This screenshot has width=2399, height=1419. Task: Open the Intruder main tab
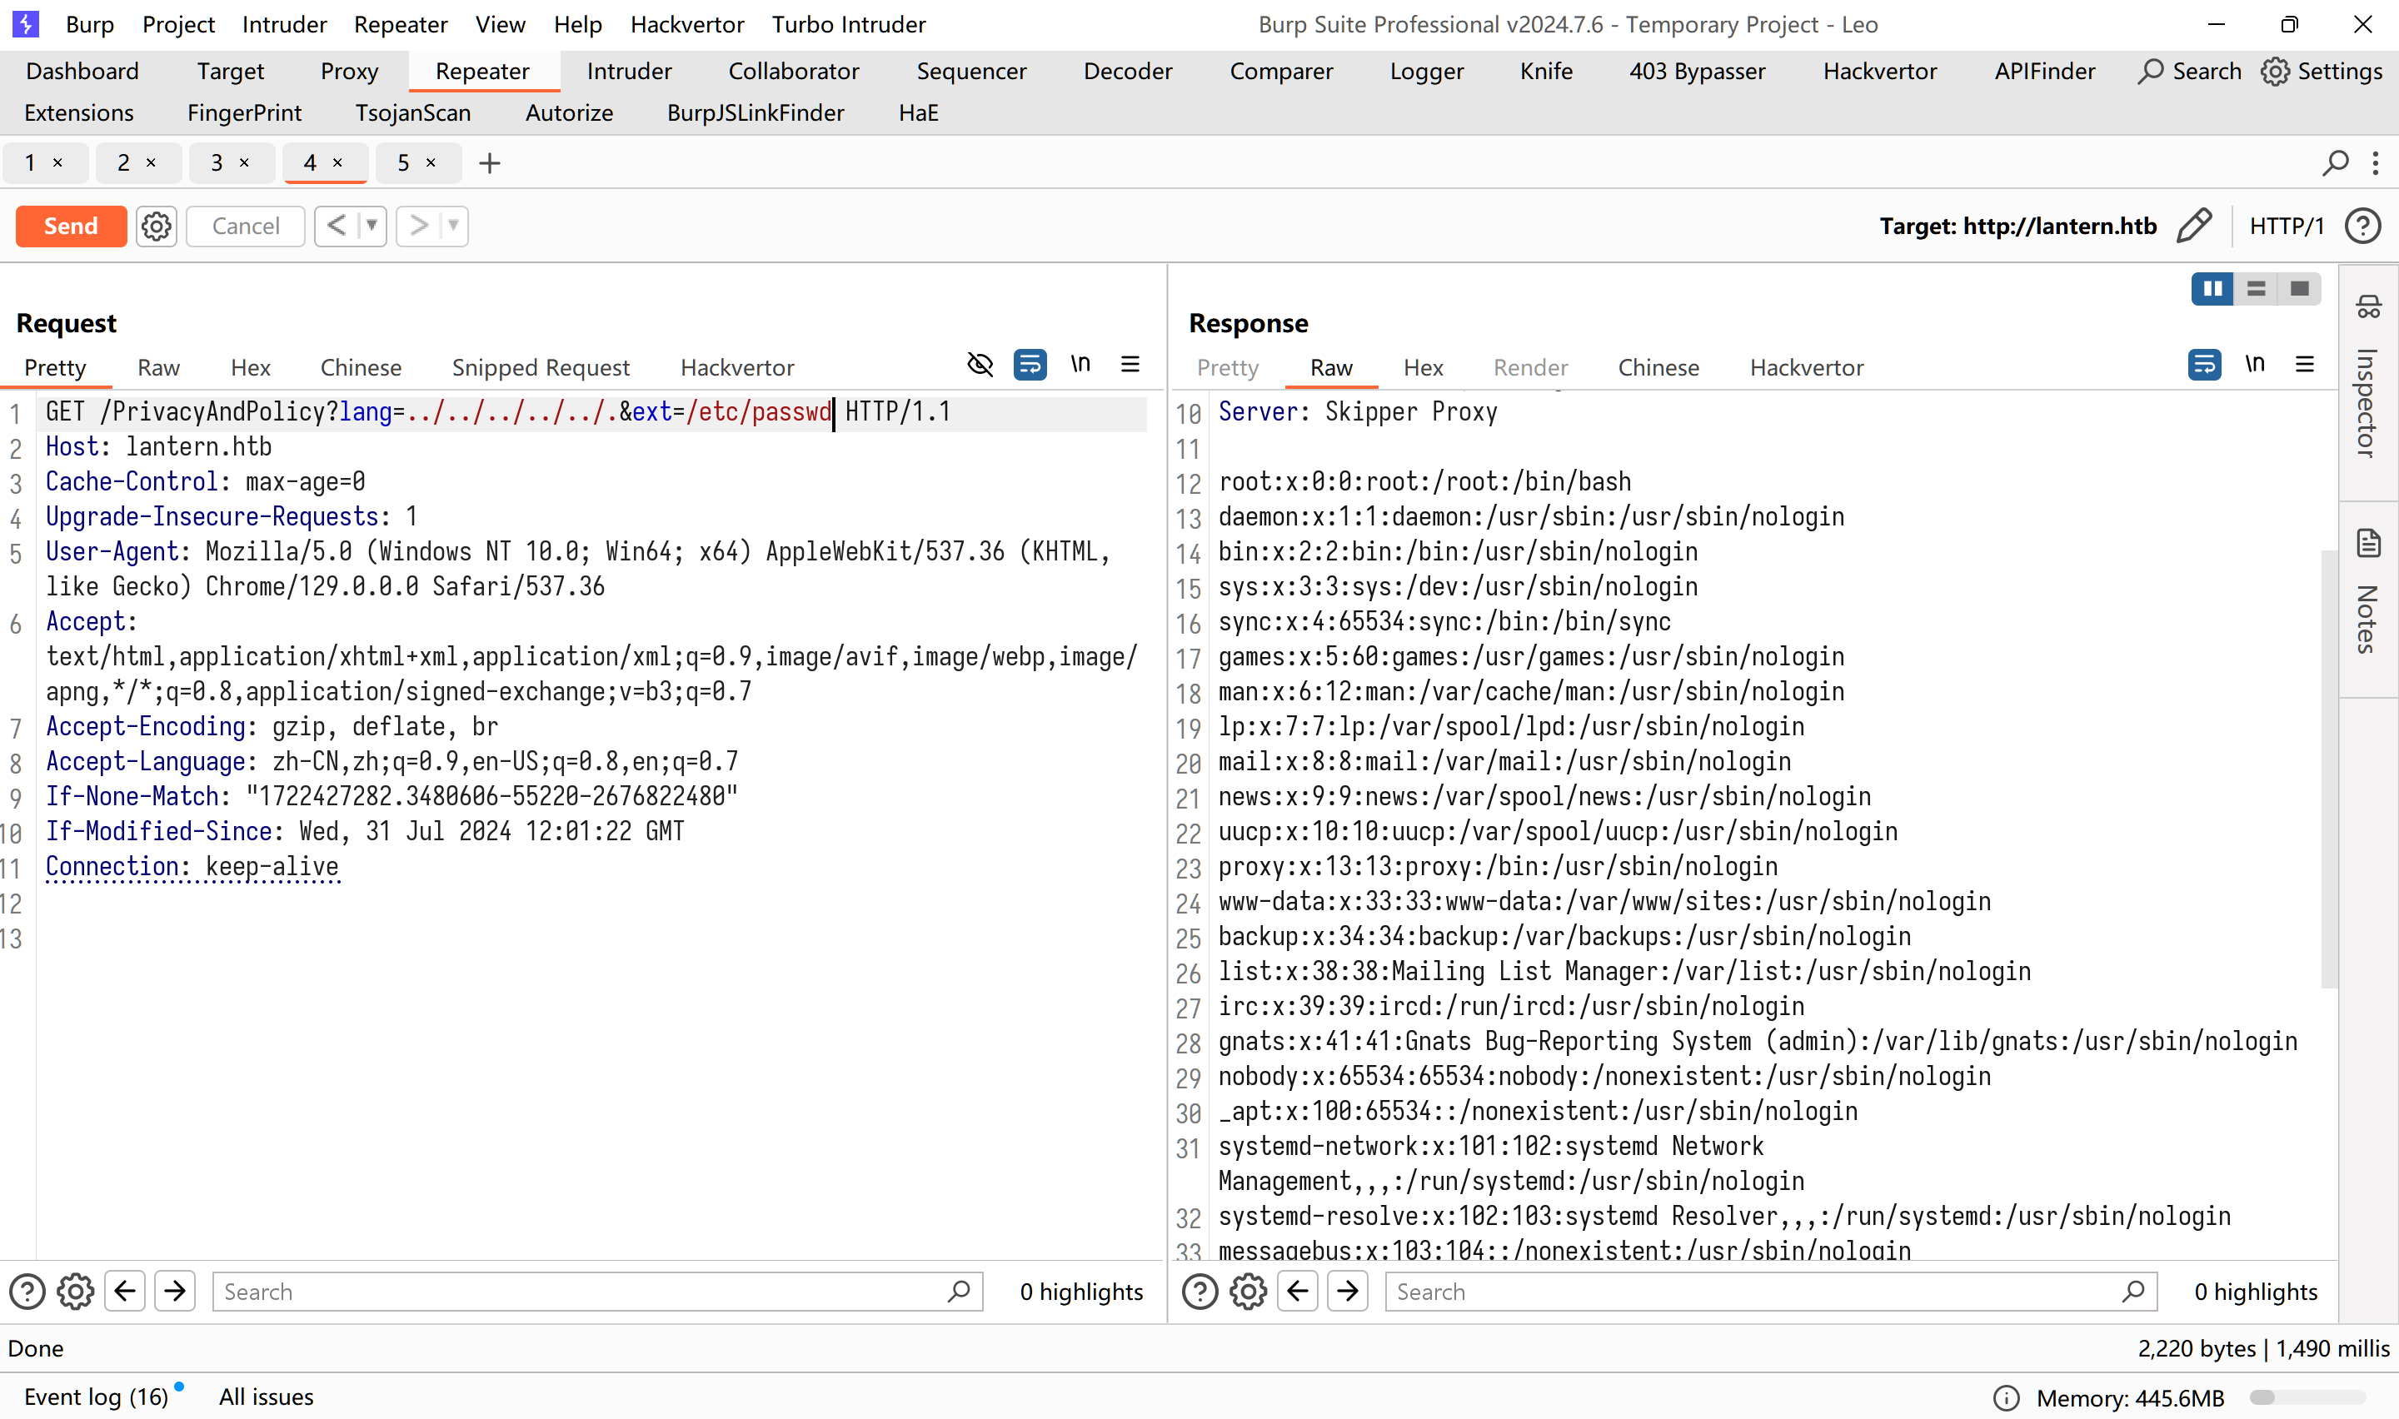629,72
